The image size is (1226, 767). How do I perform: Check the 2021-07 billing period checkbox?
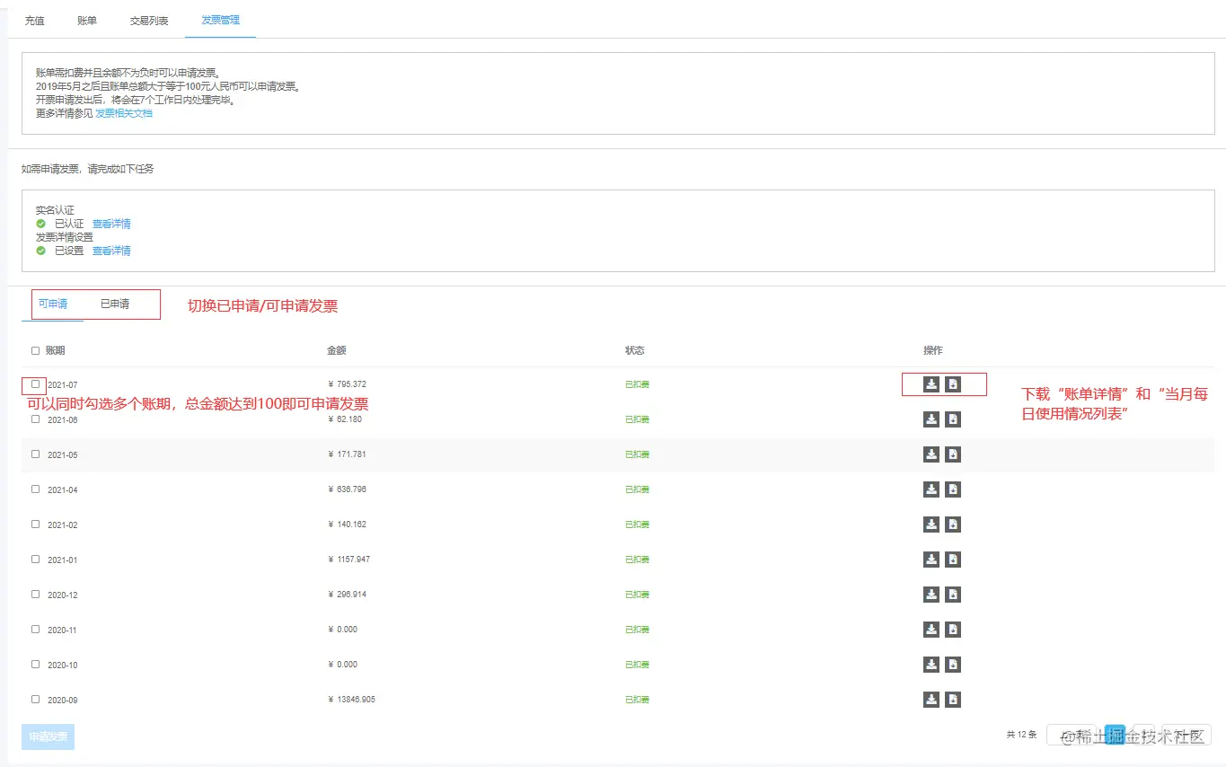click(36, 383)
